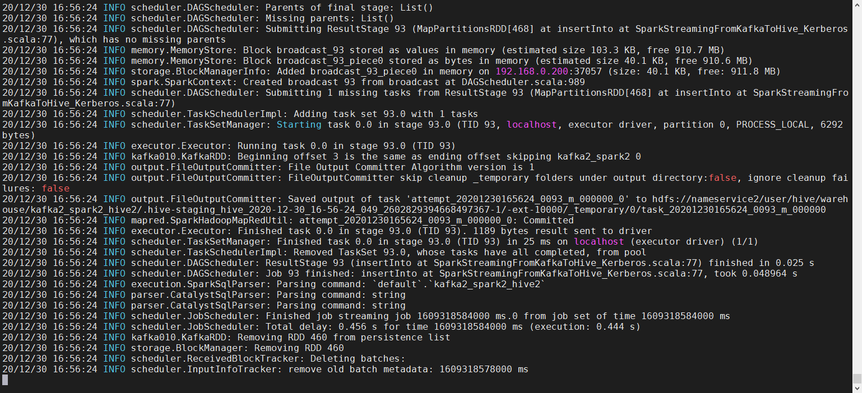This screenshot has height=393, width=862.
Task: Click the cyan 'Starting' keyword
Action: point(299,125)
